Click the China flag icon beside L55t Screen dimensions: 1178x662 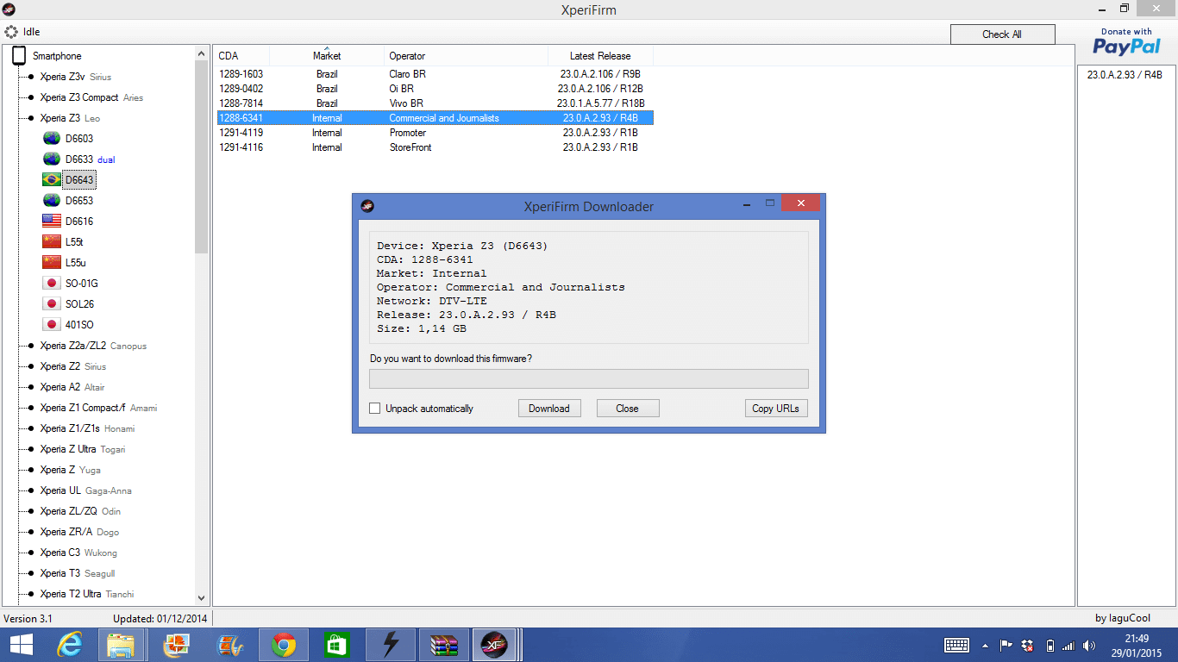click(x=52, y=242)
